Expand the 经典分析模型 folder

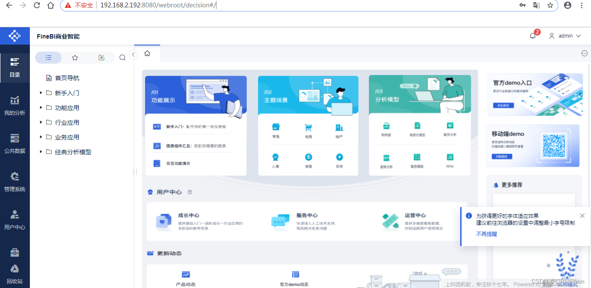[41, 152]
